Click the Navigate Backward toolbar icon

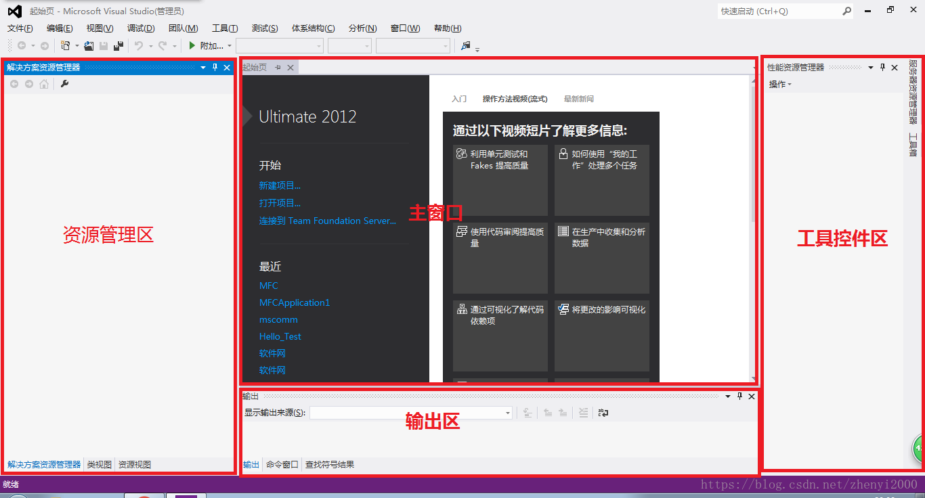(x=22, y=45)
